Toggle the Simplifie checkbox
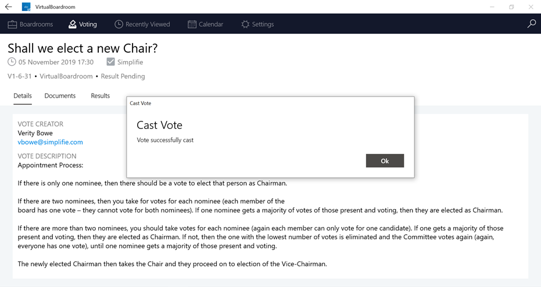 tap(110, 62)
